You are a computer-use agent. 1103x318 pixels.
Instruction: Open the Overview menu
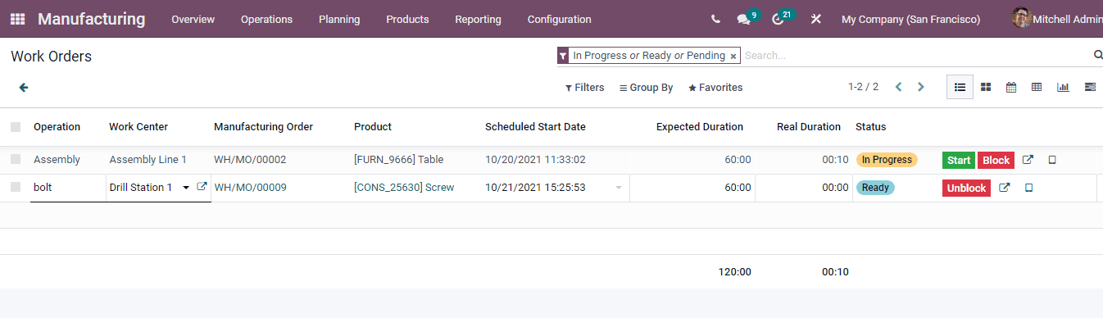point(193,19)
